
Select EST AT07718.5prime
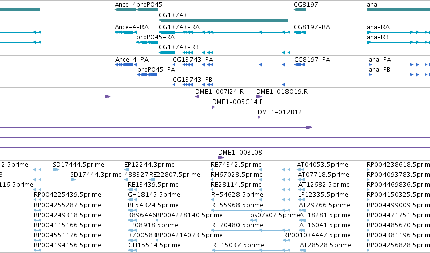coord(301,180)
